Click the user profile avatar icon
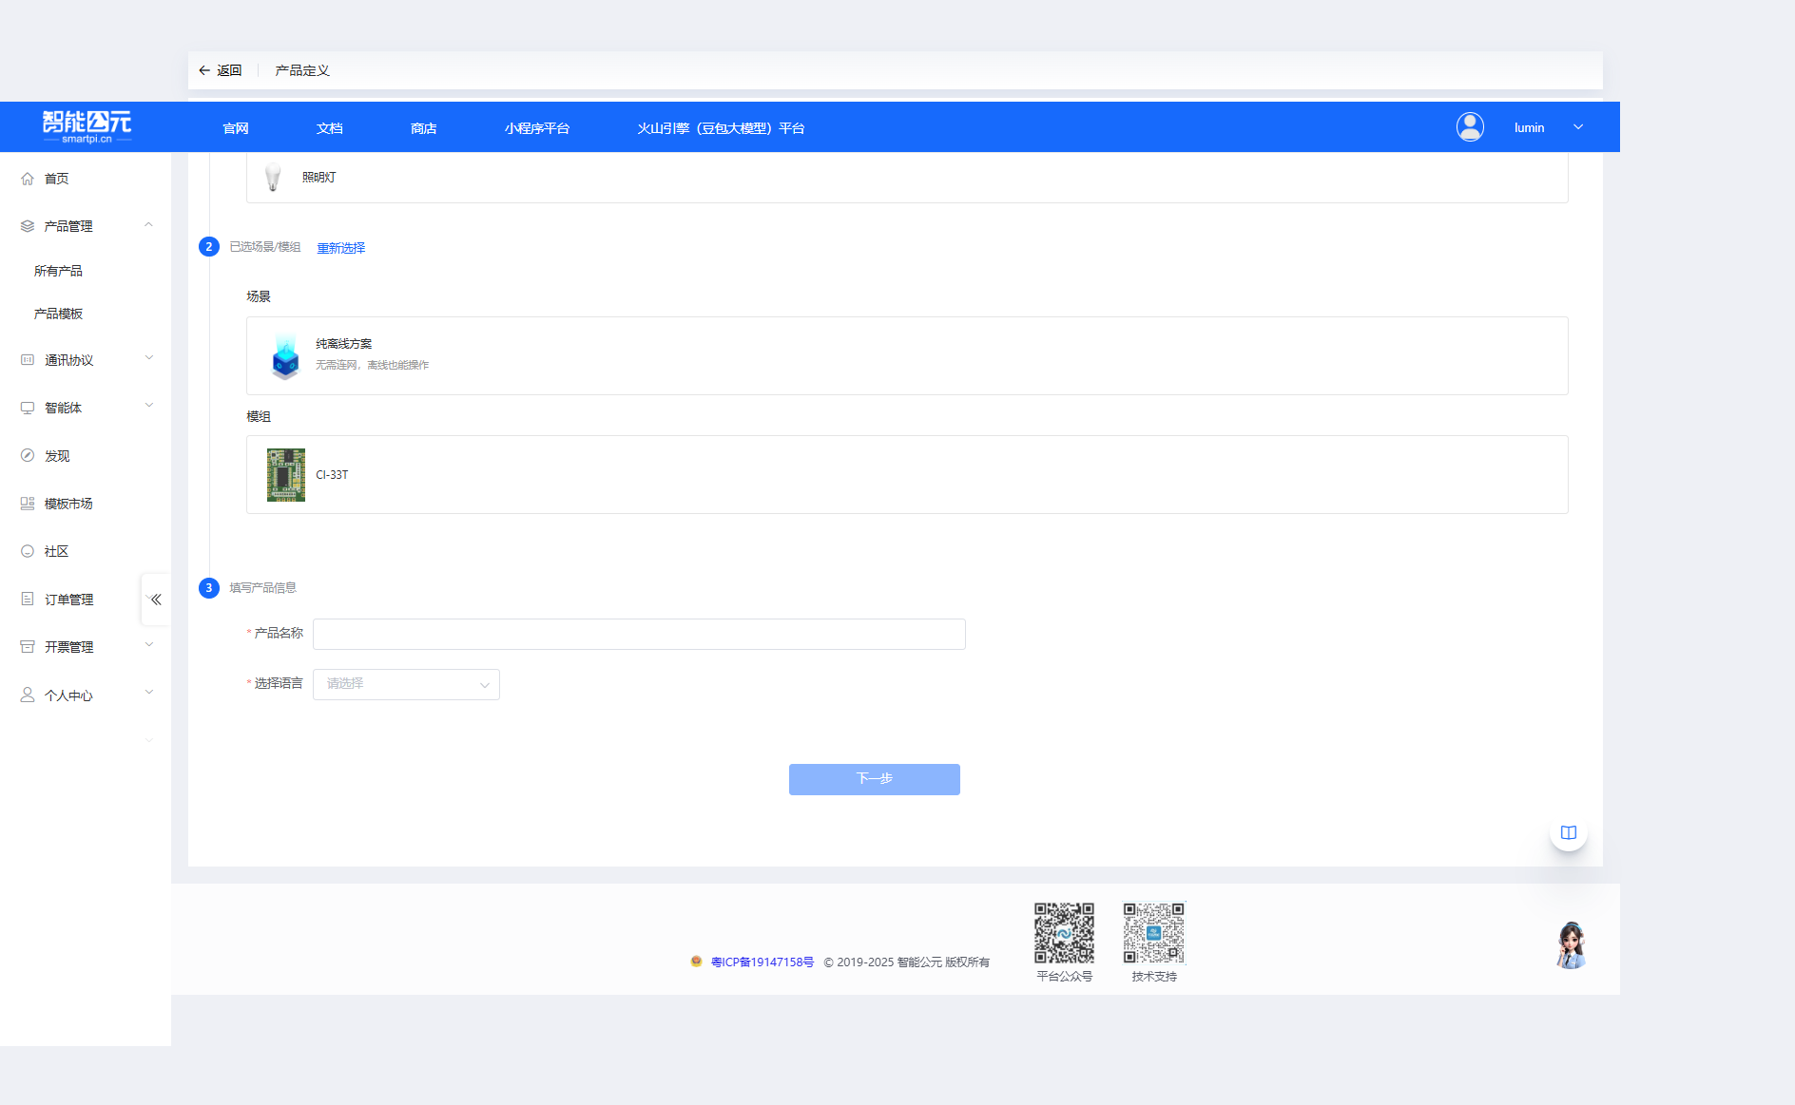The image size is (1795, 1105). tap(1470, 127)
